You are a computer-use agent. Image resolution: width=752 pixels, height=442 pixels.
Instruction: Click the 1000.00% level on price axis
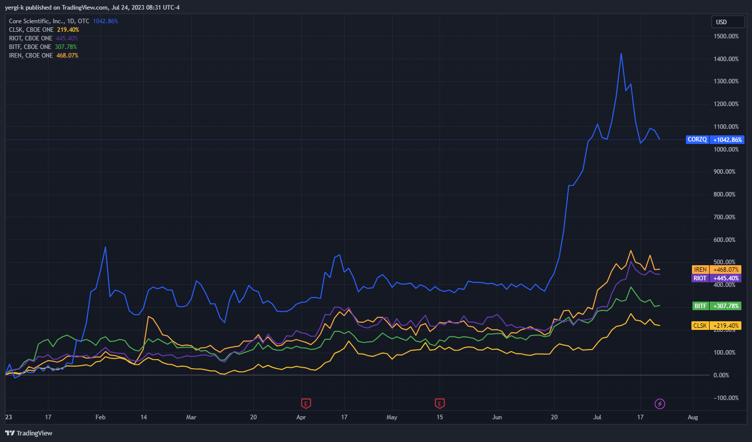click(x=726, y=150)
